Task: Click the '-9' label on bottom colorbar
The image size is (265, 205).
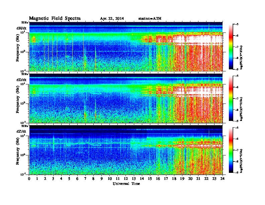Action: click(x=237, y=173)
